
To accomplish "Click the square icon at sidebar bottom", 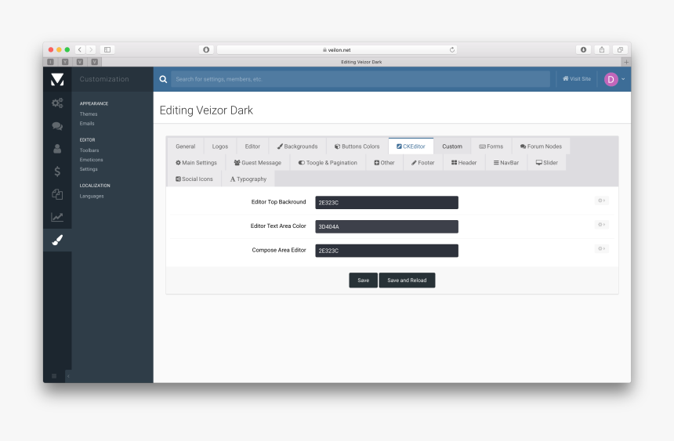I will pyautogui.click(x=54, y=376).
